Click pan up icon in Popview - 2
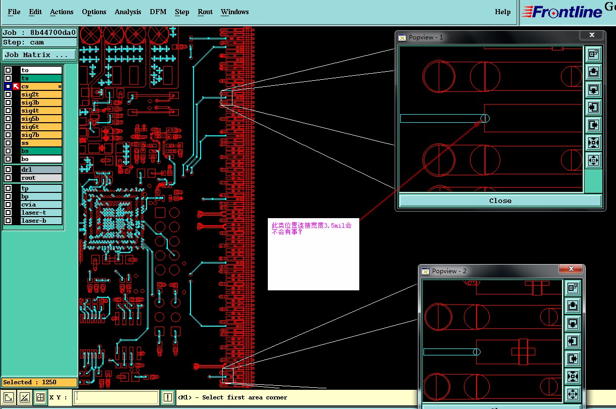 pos(573,305)
